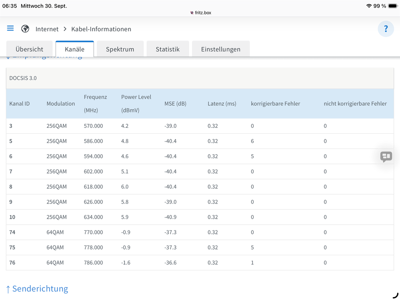This screenshot has height=300, width=400.
Task: Tap the fritz.box address bar
Action: (x=201, y=13)
